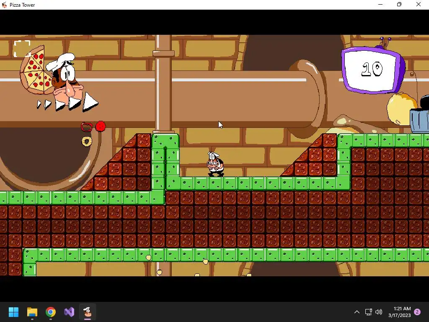Collect the yellow pineapple ring topping
The width and height of the screenshot is (429, 322).
click(x=87, y=141)
